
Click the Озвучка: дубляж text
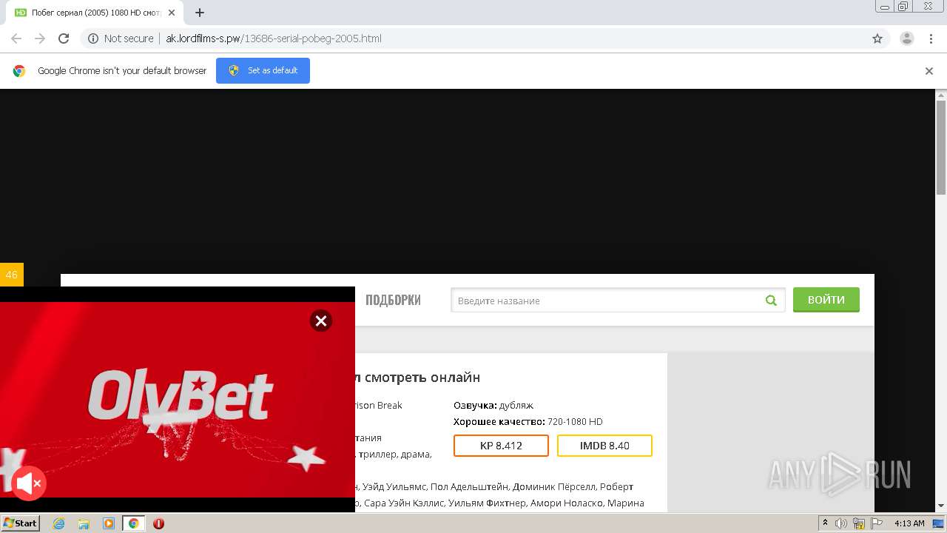pyautogui.click(x=493, y=405)
